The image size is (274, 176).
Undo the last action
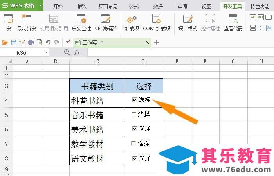tap(48, 42)
